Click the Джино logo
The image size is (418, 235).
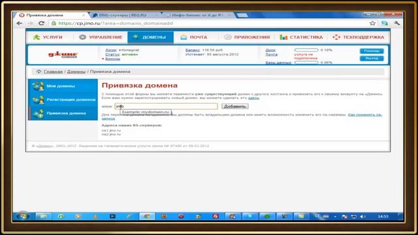(x=63, y=55)
